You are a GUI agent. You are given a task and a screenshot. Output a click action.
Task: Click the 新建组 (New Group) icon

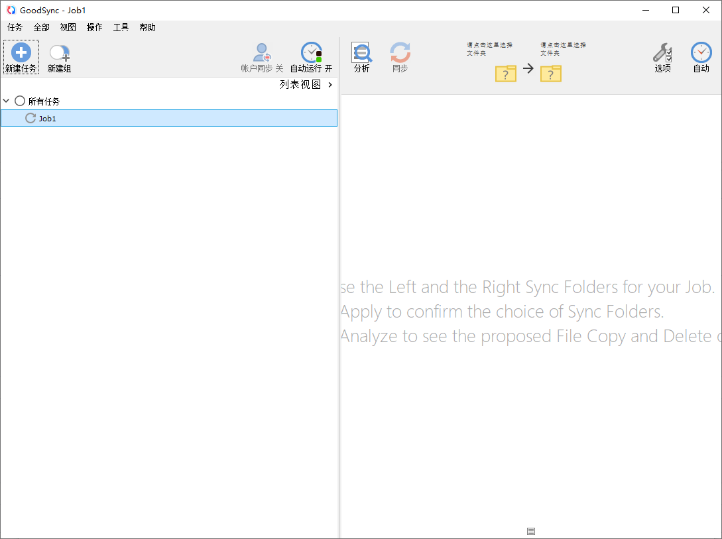(x=59, y=52)
